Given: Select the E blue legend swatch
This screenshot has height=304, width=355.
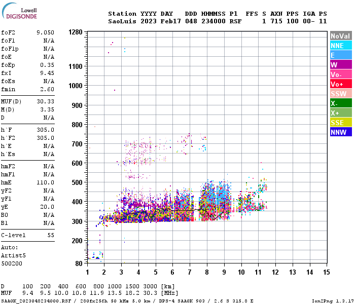Looking at the screenshot, I should (341, 55).
